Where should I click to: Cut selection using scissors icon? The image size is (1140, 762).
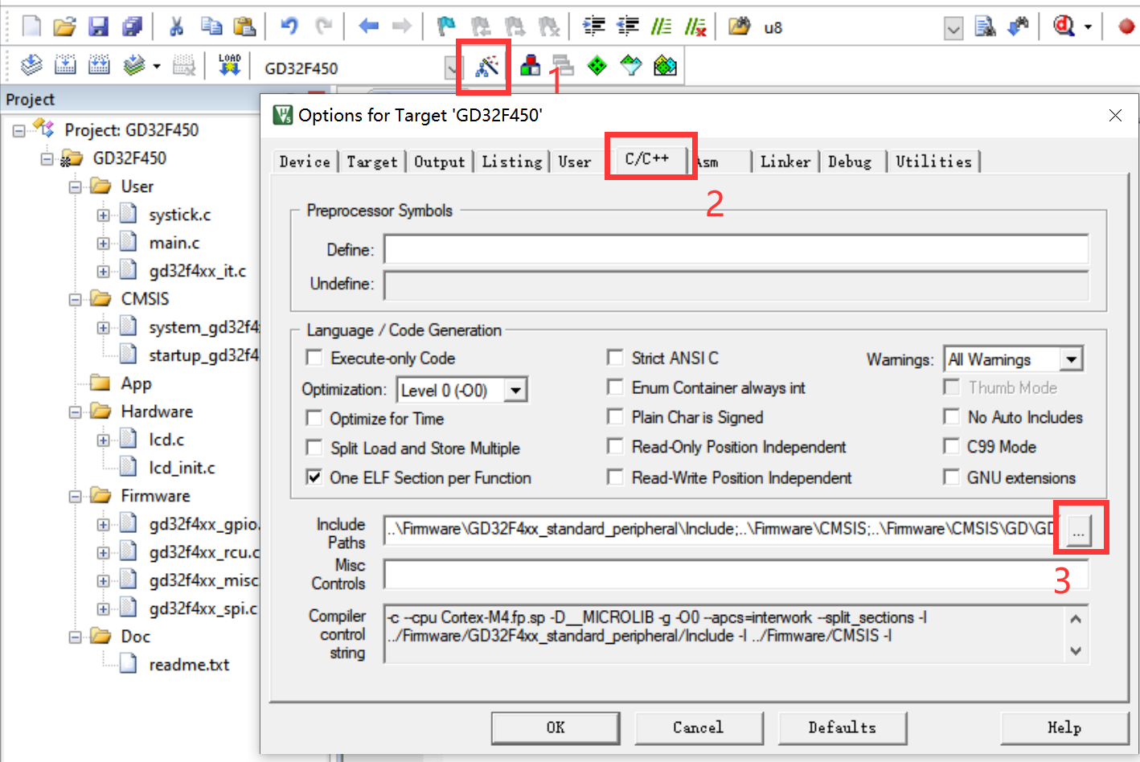point(176,27)
